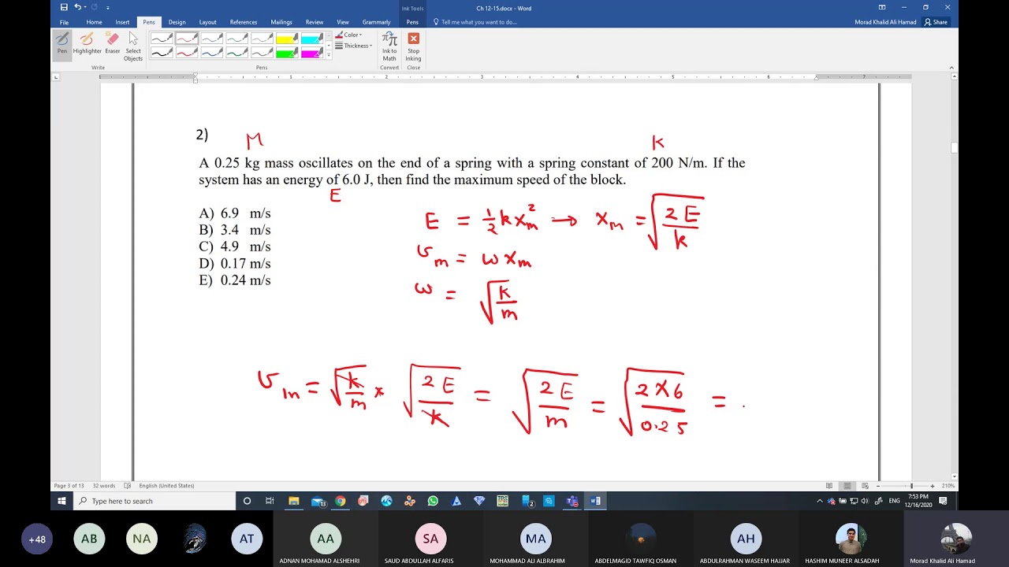Screen dimensions: 1009x567
Task: Open the Ink Tools Pens tab
Action: [412, 22]
